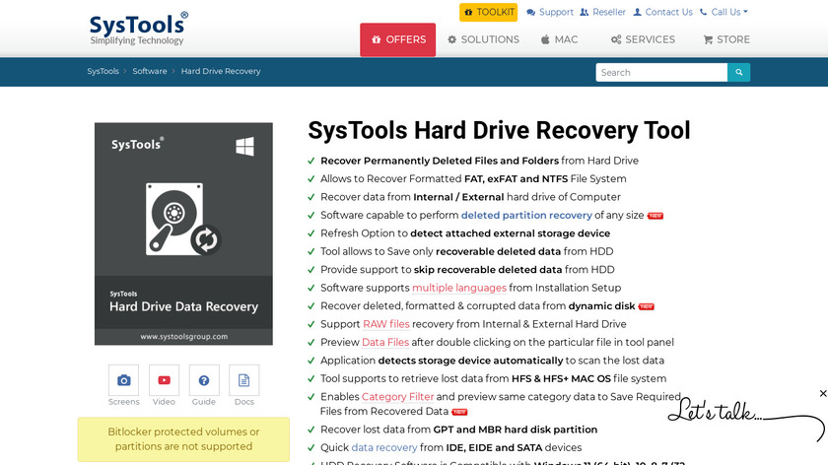Image resolution: width=828 pixels, height=465 pixels.
Task: Follow the Data Files link
Action: pos(385,342)
